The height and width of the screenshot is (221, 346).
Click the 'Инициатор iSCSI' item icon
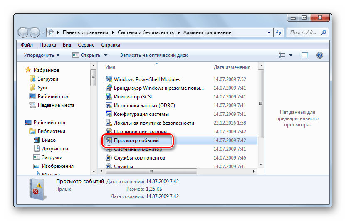click(x=109, y=96)
